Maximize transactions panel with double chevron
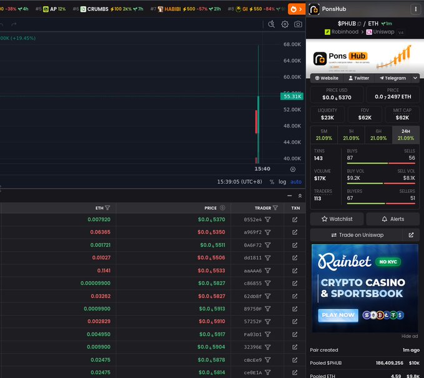The height and width of the screenshot is (378, 424). [300, 196]
